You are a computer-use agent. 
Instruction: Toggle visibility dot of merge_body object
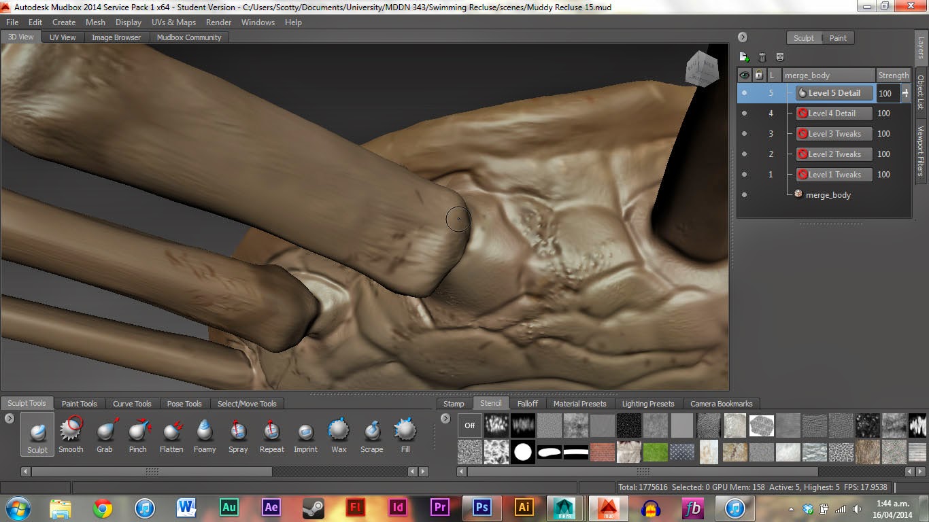coord(744,195)
